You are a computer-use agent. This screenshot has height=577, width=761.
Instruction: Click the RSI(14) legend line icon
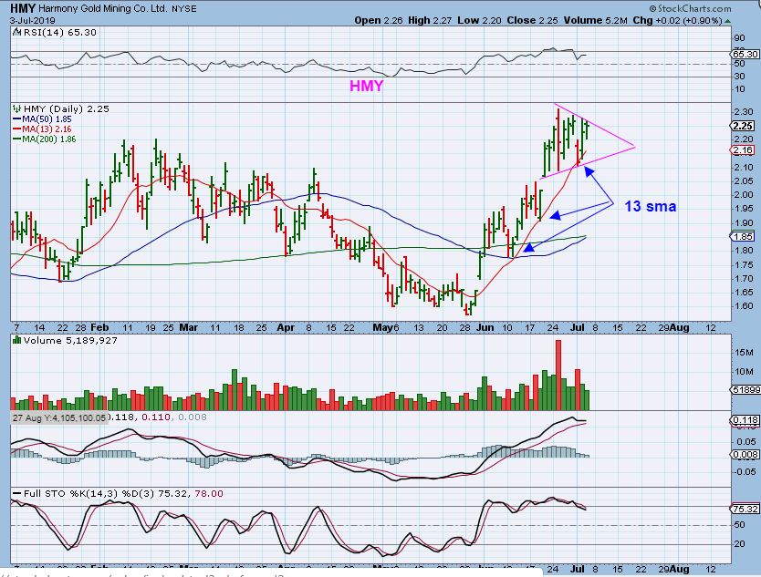point(16,33)
